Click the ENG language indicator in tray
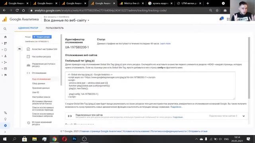Viewport: 255px width, 143px height. pyautogui.click(x=226, y=139)
